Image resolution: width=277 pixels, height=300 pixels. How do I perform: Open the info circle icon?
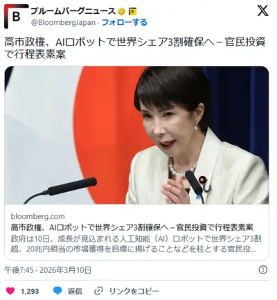tap(263, 270)
